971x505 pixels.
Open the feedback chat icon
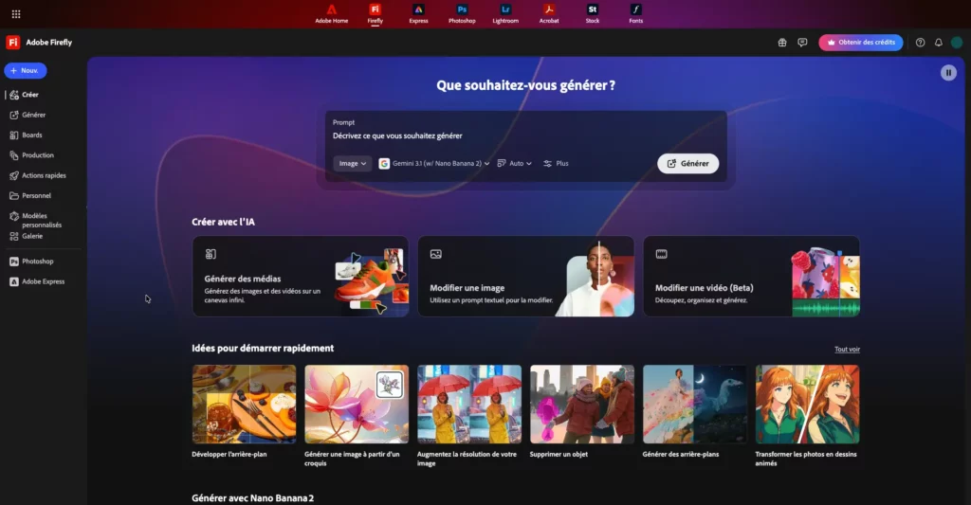tap(802, 43)
